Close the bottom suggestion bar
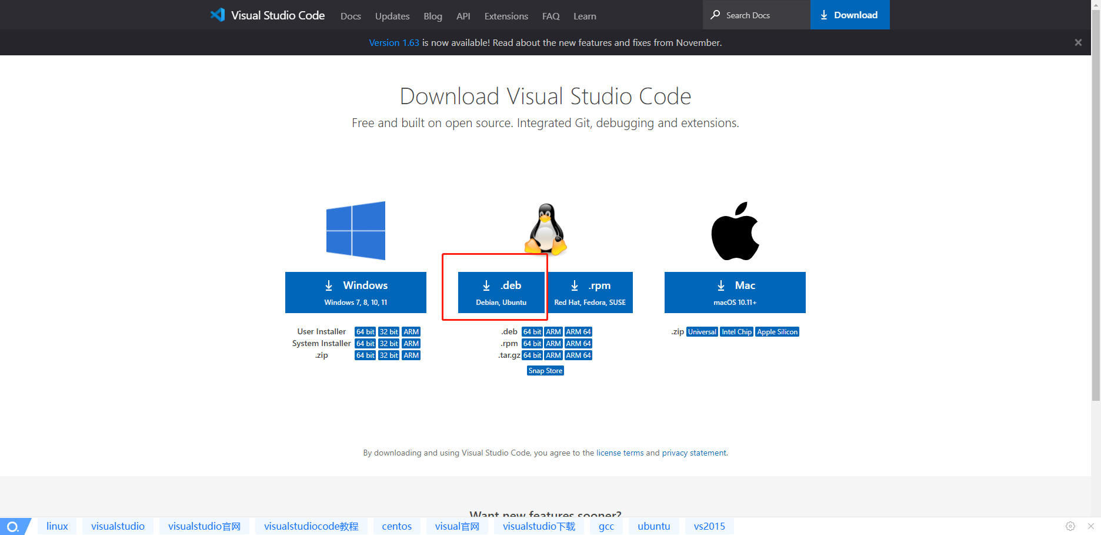Image resolution: width=1101 pixels, height=535 pixels. point(1090,526)
